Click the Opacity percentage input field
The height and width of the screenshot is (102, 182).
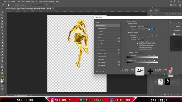point(152,29)
